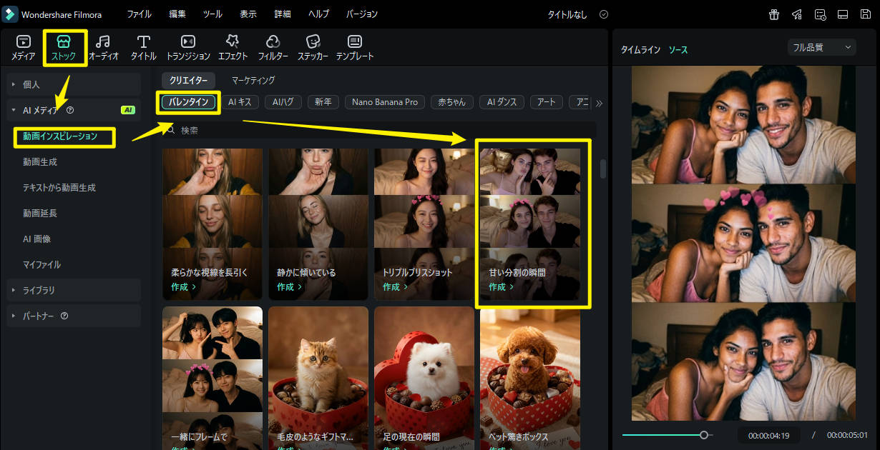Click the gift icon in the title bar
This screenshot has height=450, width=880.
tap(773, 14)
